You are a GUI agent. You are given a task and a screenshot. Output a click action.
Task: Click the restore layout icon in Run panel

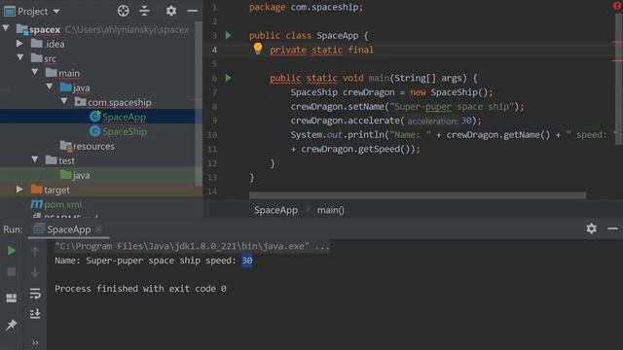point(11,297)
